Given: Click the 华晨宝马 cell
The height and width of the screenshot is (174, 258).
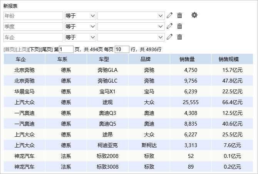Looking at the screenshot, I should coord(24,91).
